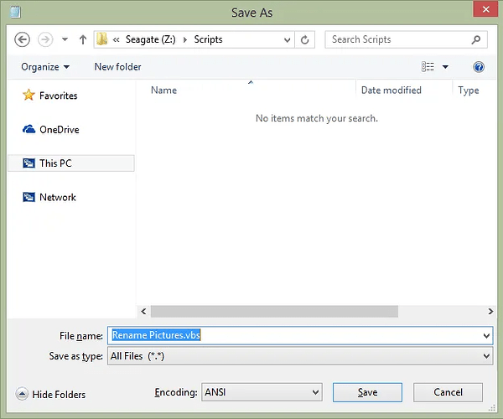Screen dimensions: 503x419
Task: Open the Help question mark icon
Action: click(479, 67)
